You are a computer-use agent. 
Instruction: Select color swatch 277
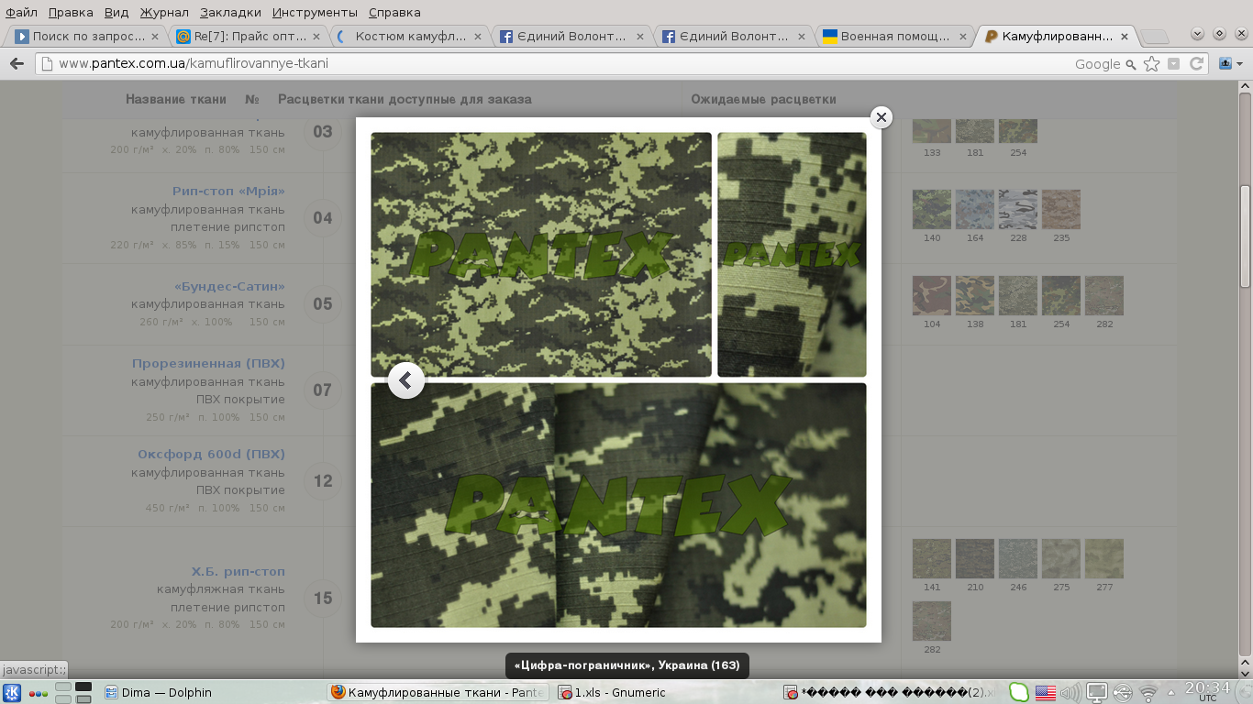[x=1104, y=558]
